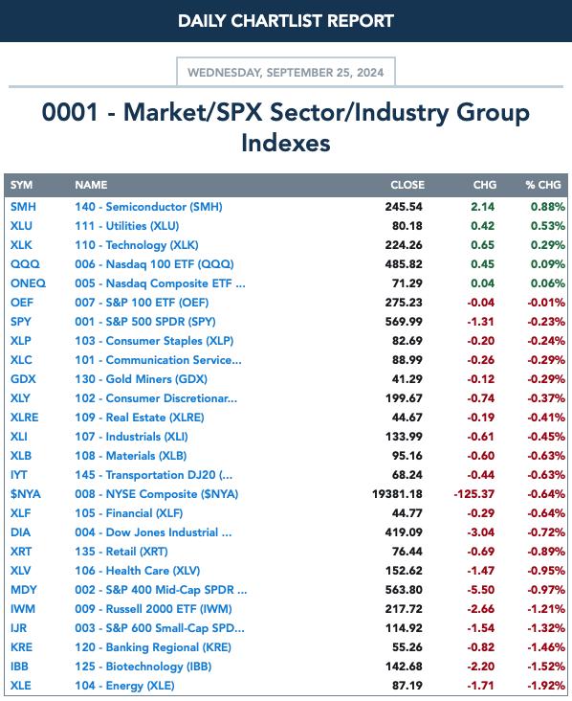
Task: Open the 105 - Financial (XLF) link
Action: (x=128, y=513)
